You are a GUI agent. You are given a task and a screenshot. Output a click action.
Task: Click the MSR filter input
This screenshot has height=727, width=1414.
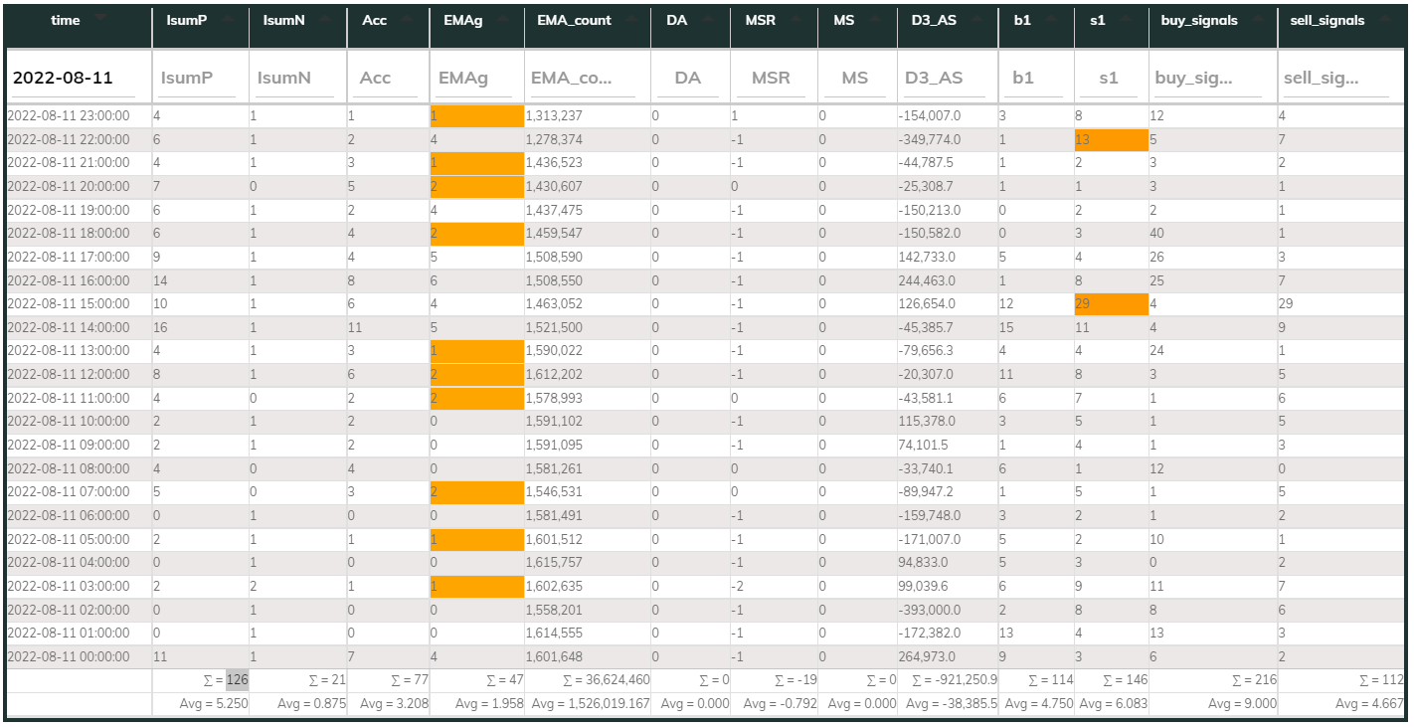click(x=772, y=78)
